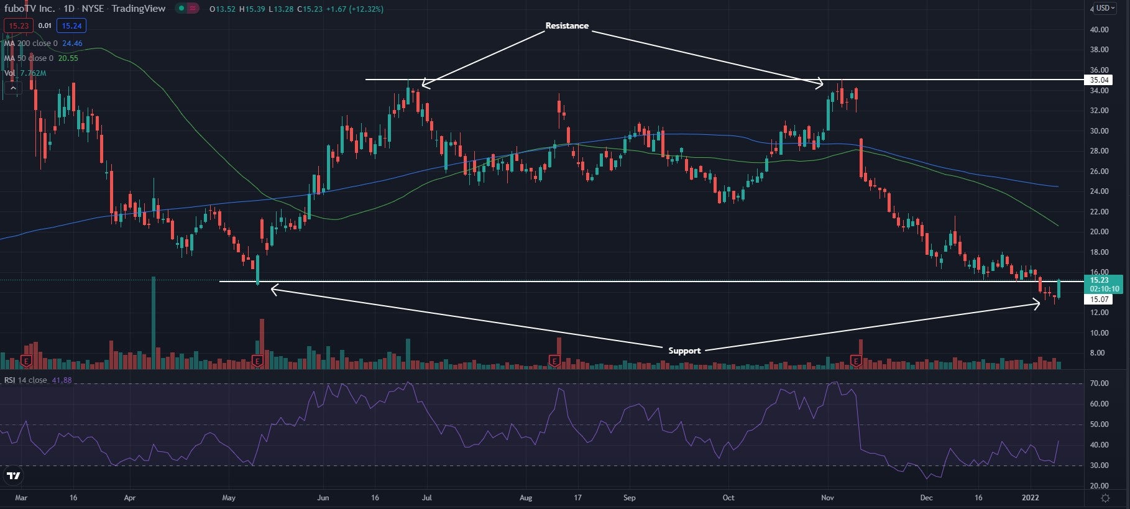Click the close value C15.23

(309, 9)
